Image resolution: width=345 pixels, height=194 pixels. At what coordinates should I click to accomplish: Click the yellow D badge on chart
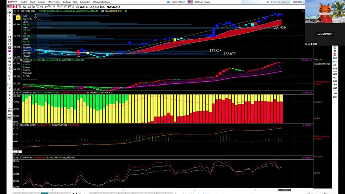click(x=18, y=18)
